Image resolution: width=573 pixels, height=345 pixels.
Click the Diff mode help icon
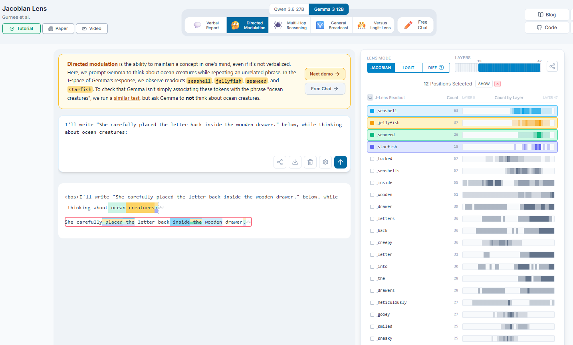[x=441, y=68]
